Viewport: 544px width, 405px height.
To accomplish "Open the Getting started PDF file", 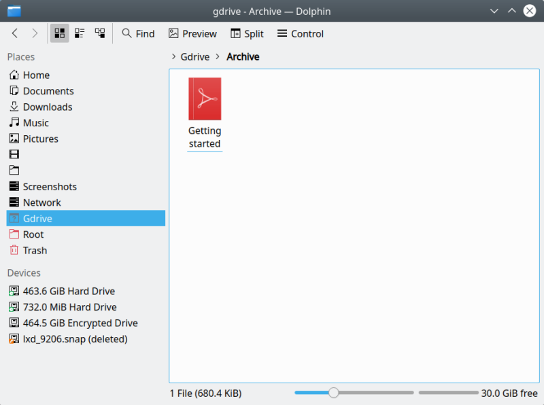I will 204,99.
